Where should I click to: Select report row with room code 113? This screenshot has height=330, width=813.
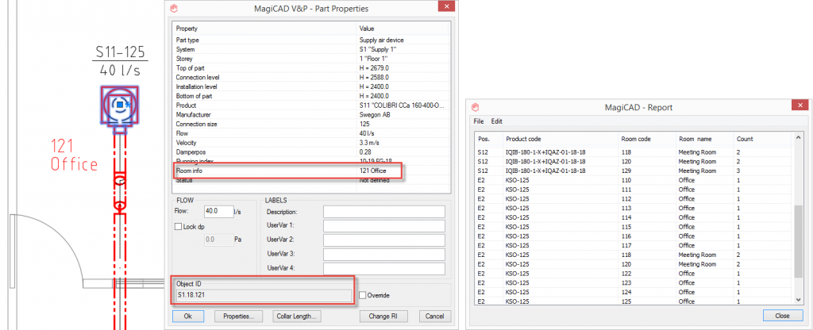pos(634,209)
